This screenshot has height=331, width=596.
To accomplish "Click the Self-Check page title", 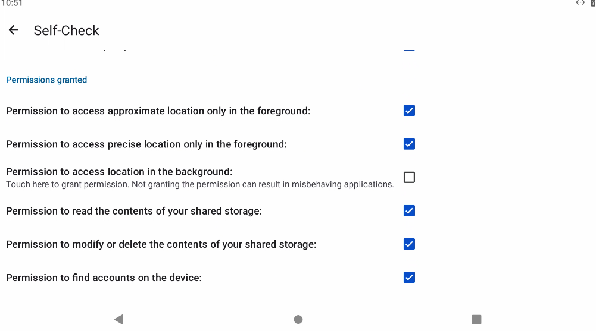I will pyautogui.click(x=66, y=30).
